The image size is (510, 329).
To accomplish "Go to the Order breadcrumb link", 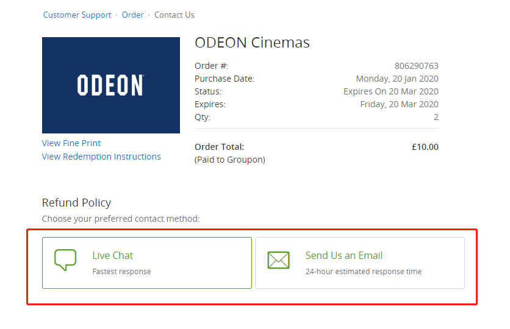I will tap(133, 15).
